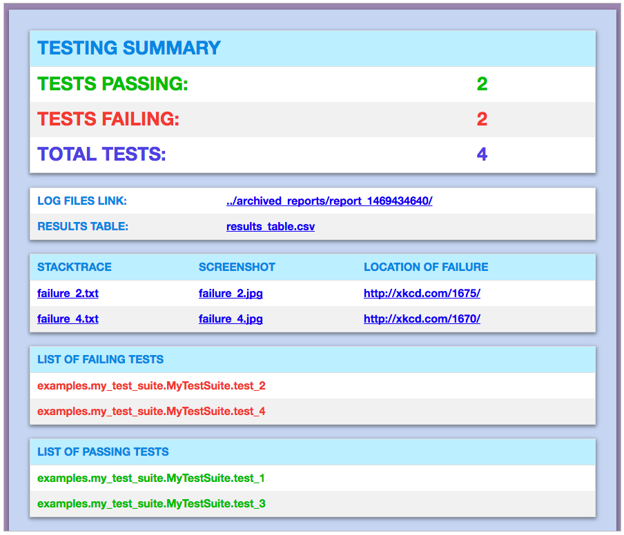This screenshot has width=624, height=535.
Task: Select the failing MyTestSuite.test_4 entry
Action: click(151, 411)
